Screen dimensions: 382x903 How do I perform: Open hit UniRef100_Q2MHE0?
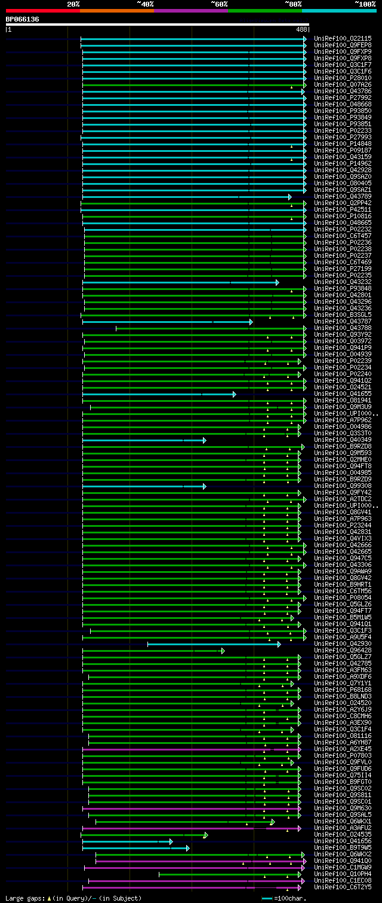(x=343, y=460)
